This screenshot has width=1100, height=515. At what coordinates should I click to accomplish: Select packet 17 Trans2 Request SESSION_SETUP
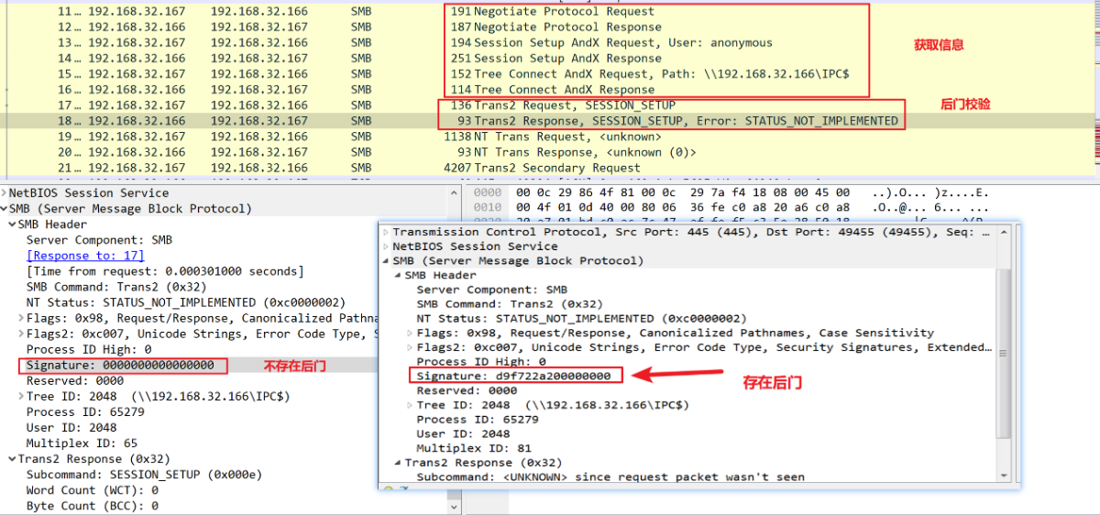coord(550,105)
